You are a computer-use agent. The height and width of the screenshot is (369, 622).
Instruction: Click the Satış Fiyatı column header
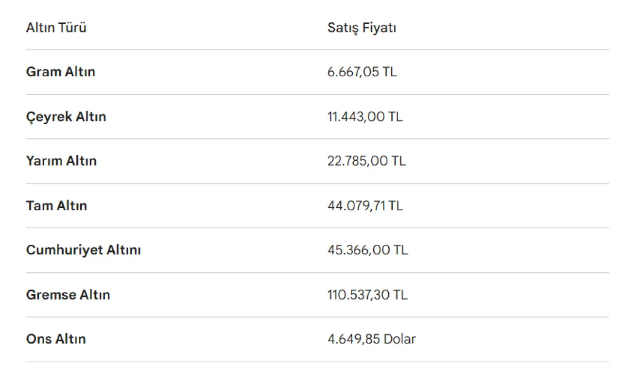(x=362, y=28)
